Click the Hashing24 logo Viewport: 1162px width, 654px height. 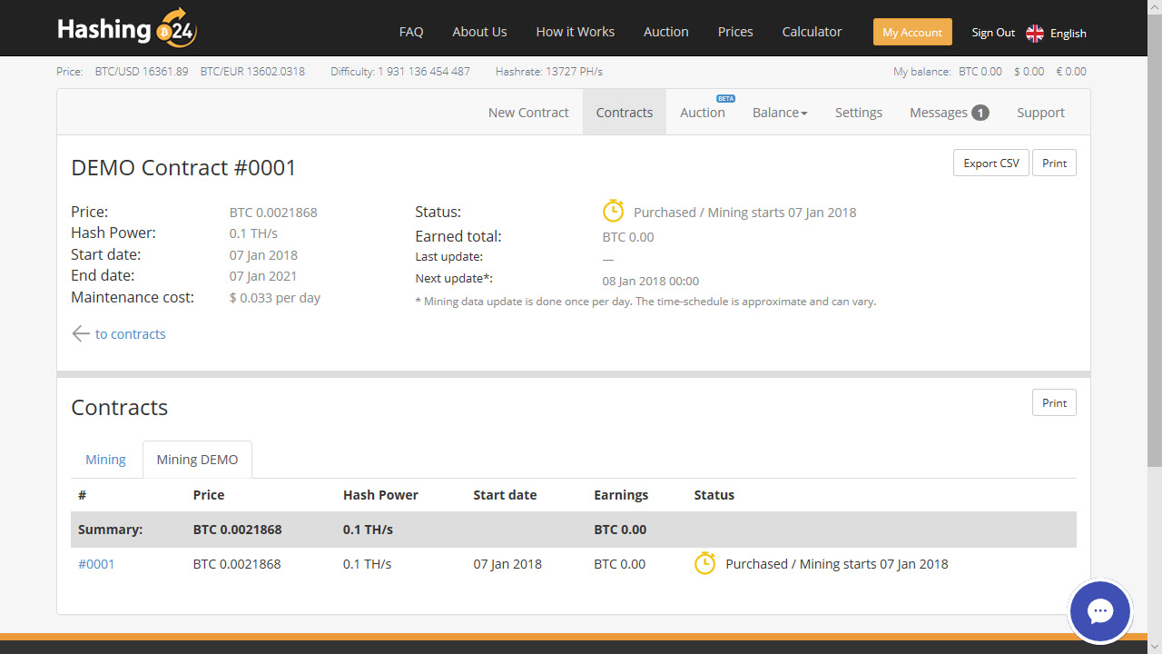(x=127, y=29)
